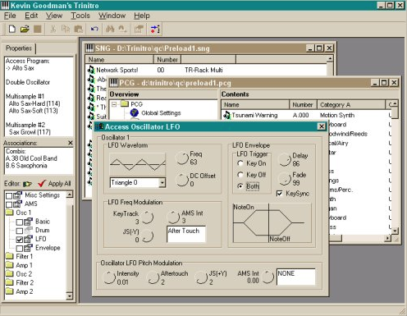Click the binoculars Find toolbar icon
407x316 pixels.
click(x=110, y=29)
